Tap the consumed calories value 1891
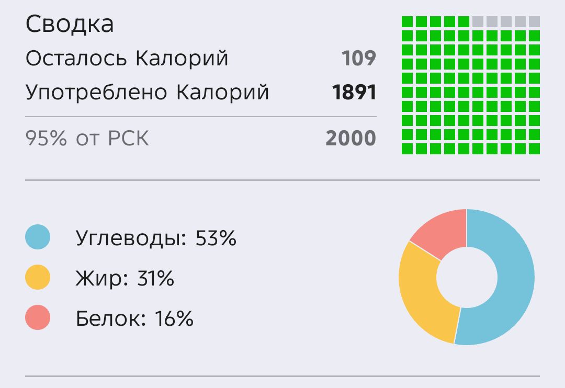Image resolution: width=565 pixels, height=388 pixels. [x=354, y=92]
